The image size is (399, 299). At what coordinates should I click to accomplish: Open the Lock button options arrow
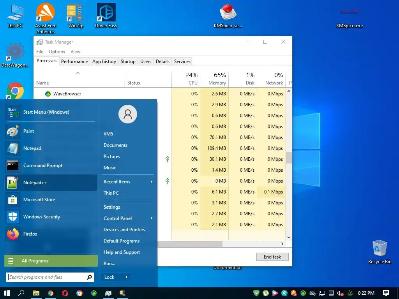tap(127, 277)
